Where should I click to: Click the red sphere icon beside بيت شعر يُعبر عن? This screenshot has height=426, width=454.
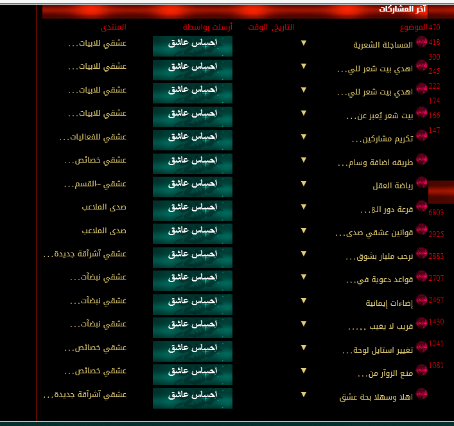click(421, 112)
